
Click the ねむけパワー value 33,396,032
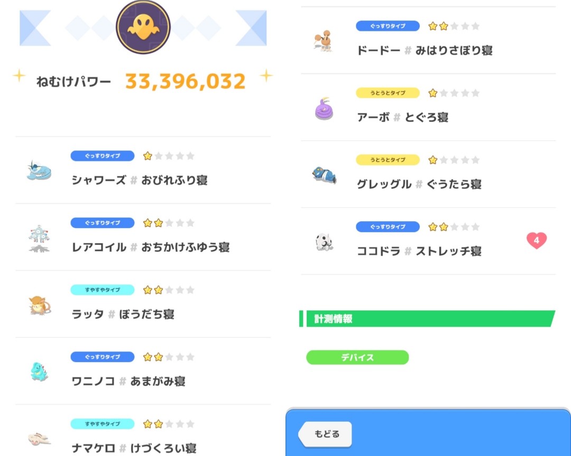(x=186, y=81)
